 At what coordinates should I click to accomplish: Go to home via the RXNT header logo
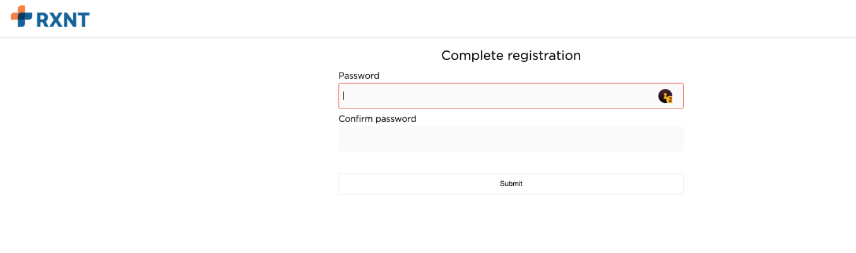point(51,17)
